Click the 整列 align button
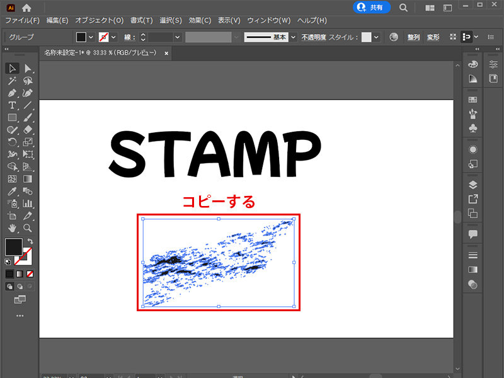Viewport: 504px width, 378px height. (413, 37)
